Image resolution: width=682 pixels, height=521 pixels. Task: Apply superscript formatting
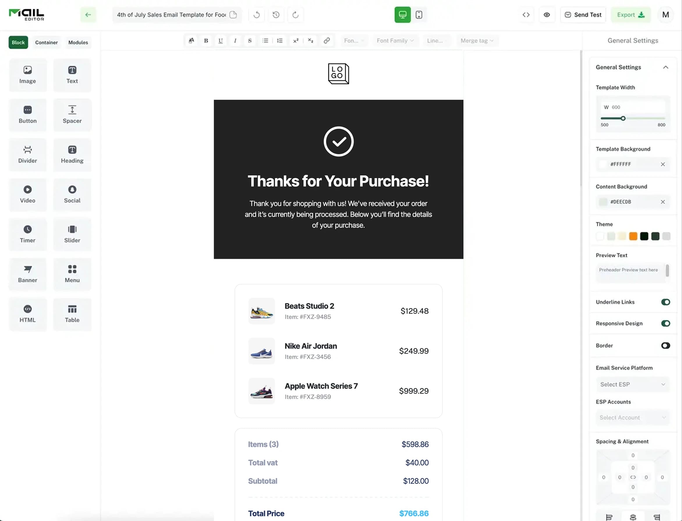296,41
